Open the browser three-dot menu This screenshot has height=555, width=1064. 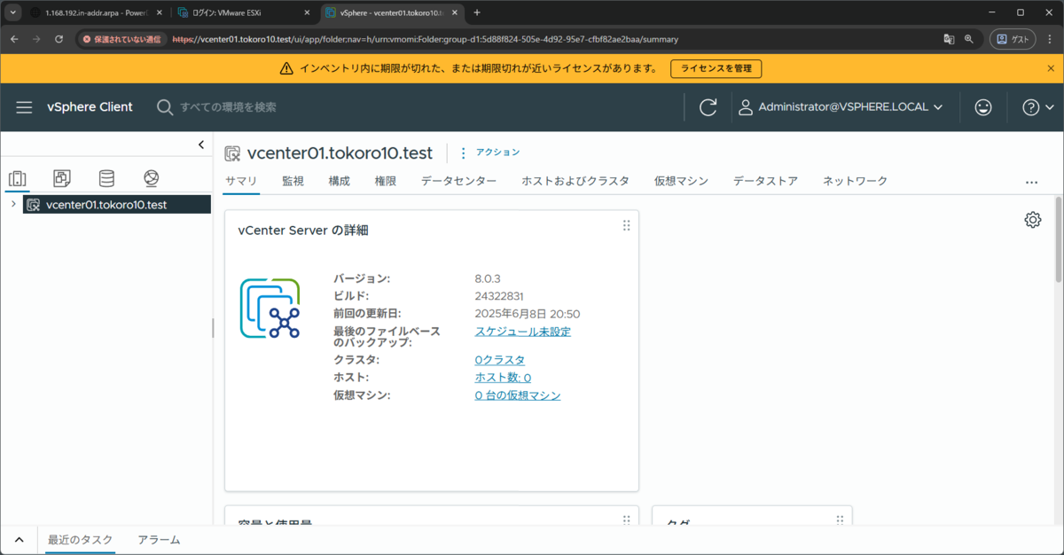(x=1050, y=39)
